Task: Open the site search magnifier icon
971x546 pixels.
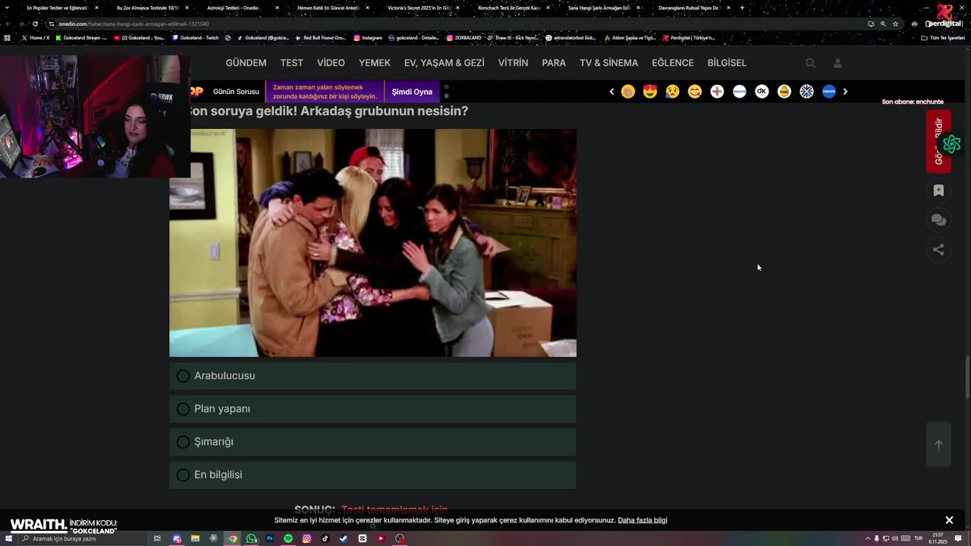Action: 810,64
